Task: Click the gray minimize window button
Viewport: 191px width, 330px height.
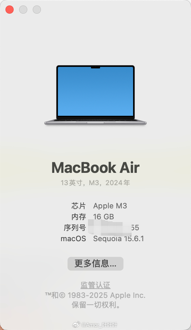Action: (x=23, y=10)
